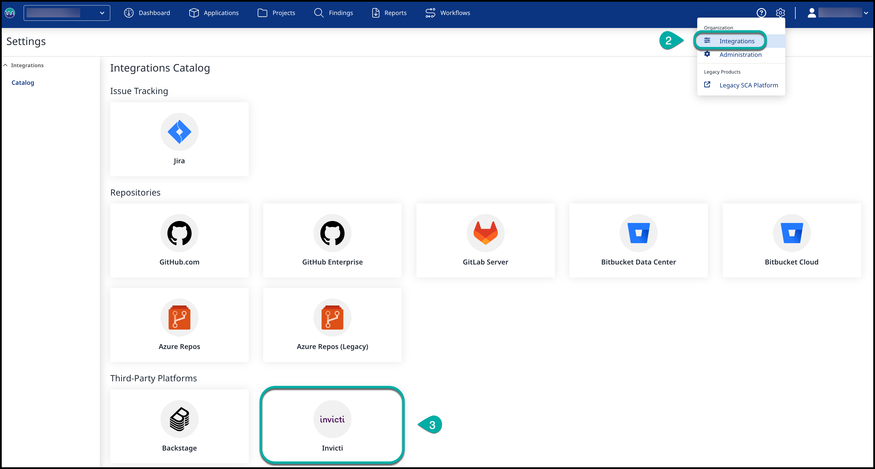Open the GitHub Enterprise integration card
875x469 pixels.
pos(332,240)
